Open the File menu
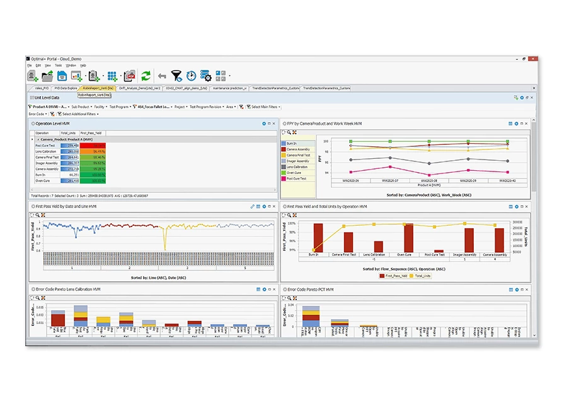564x401 pixels. [30, 66]
